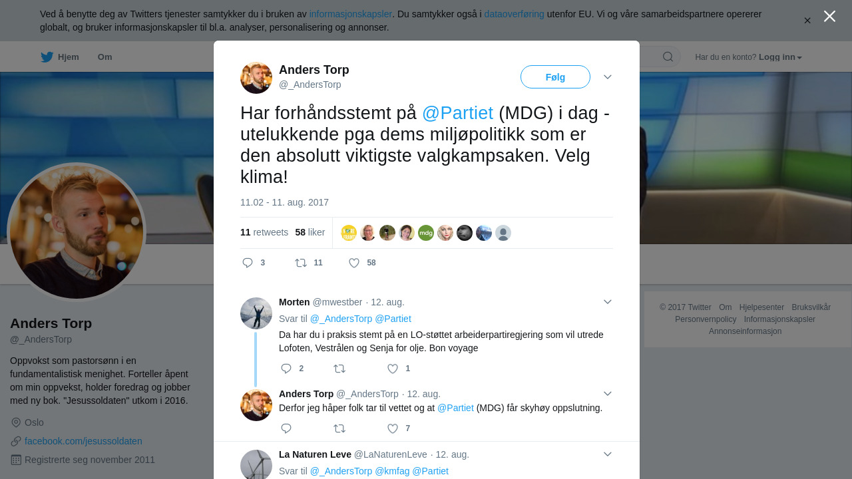852x479 pixels.
Task: Expand options chevron on Morten's reply
Action: click(608, 302)
